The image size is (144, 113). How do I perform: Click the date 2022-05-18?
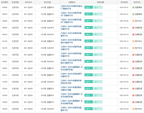pos(124,35)
